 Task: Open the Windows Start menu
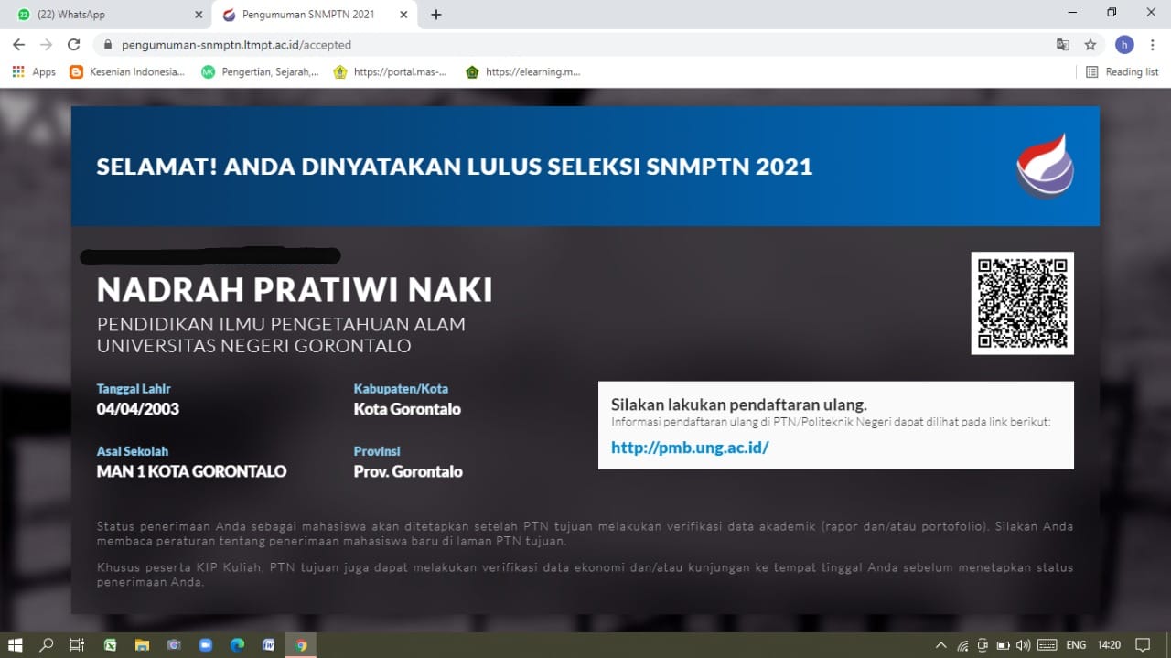pyautogui.click(x=15, y=645)
